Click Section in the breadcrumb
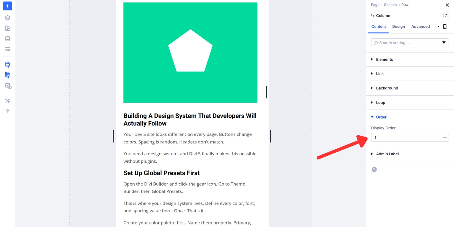Viewport: 454px width, 227px height. [x=390, y=5]
